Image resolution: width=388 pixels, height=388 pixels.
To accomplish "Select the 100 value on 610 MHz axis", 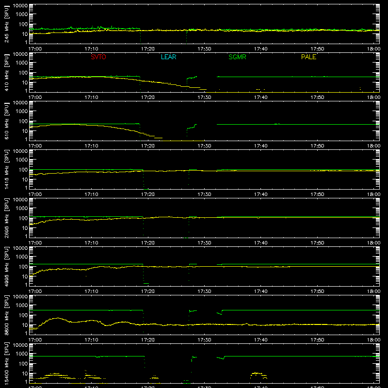I will 23,121.
